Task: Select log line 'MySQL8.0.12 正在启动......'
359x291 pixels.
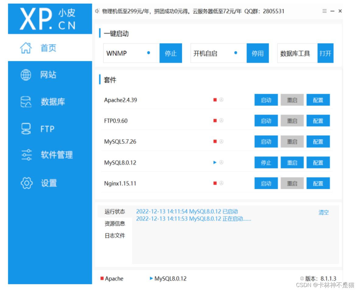Action: coord(193,219)
